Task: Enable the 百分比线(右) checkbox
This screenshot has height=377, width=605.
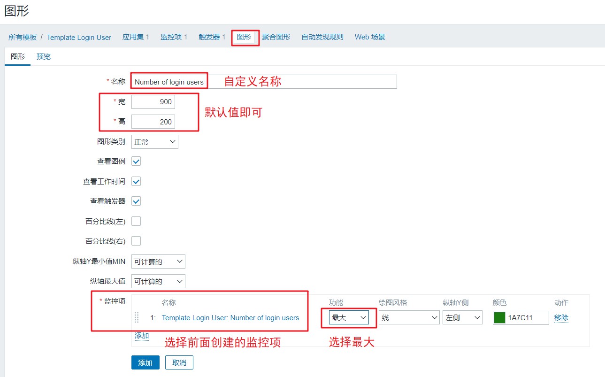Action: coord(136,241)
